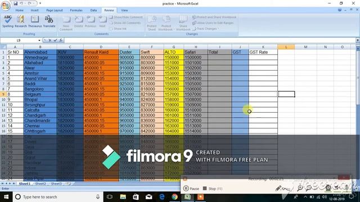This screenshot has height=202, width=360.
Task: Click the Name Box showing L9
Action: [x=19, y=40]
